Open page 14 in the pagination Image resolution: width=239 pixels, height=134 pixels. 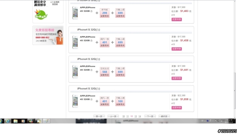pyautogui.click(x=140, y=117)
